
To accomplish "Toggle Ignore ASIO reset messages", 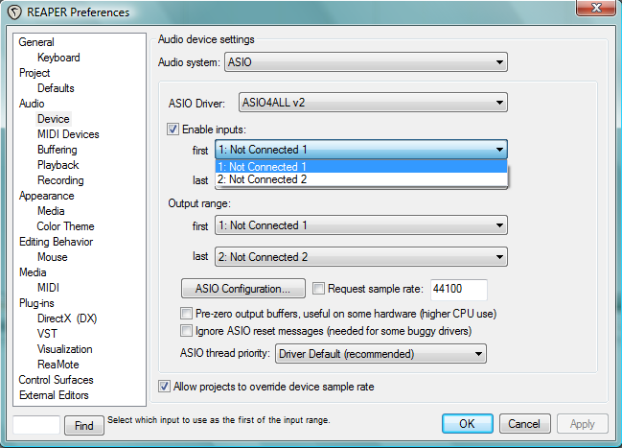I will [x=187, y=331].
